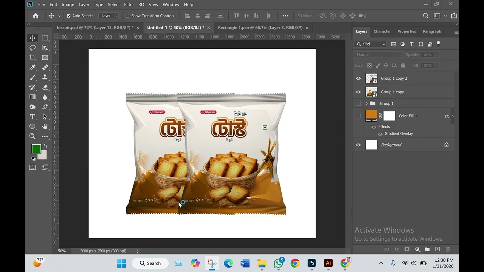
Task: Open the Opacity slider dropdown arrow
Action: pos(437,55)
